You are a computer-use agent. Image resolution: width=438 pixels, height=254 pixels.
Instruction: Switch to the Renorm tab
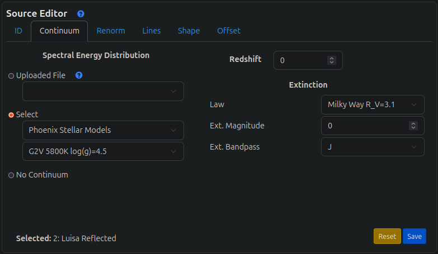(111, 31)
